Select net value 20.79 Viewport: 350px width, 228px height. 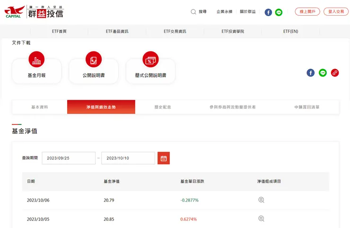(x=109, y=200)
